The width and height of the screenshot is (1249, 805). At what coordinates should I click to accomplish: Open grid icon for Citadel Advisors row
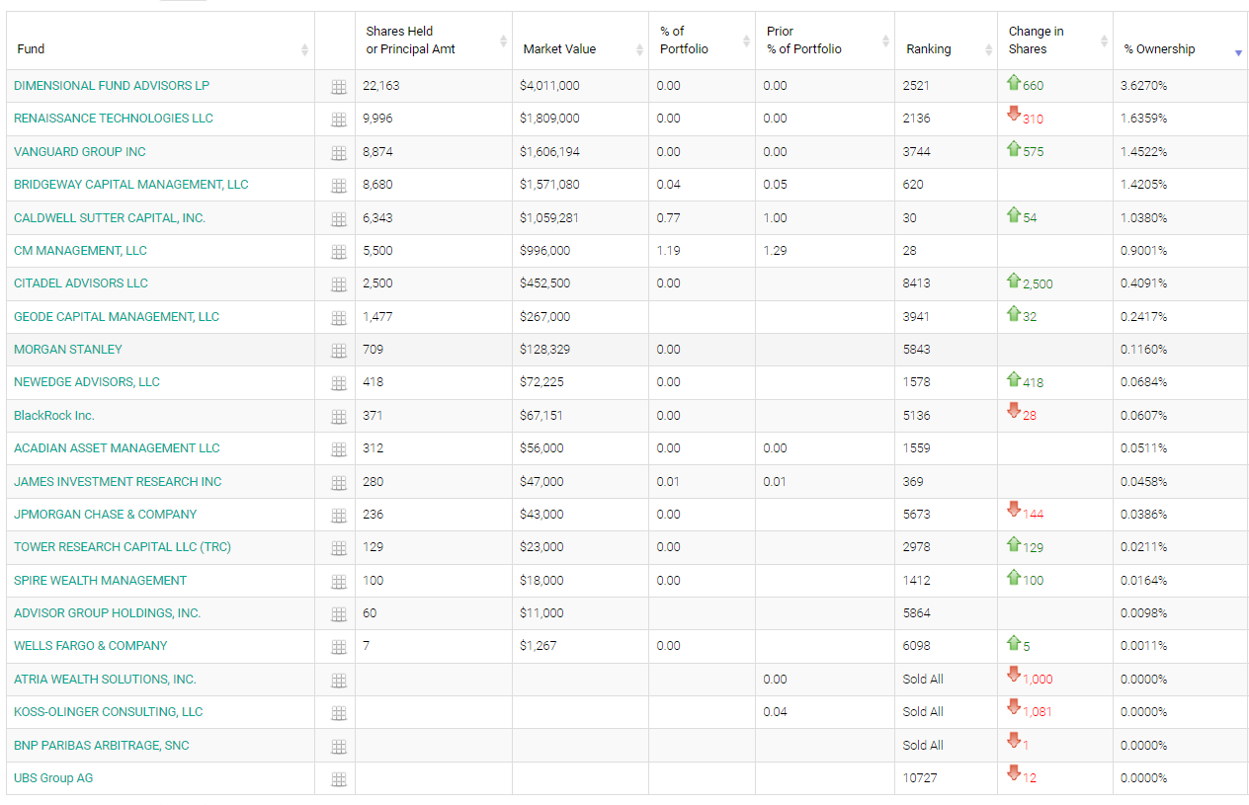click(x=339, y=284)
